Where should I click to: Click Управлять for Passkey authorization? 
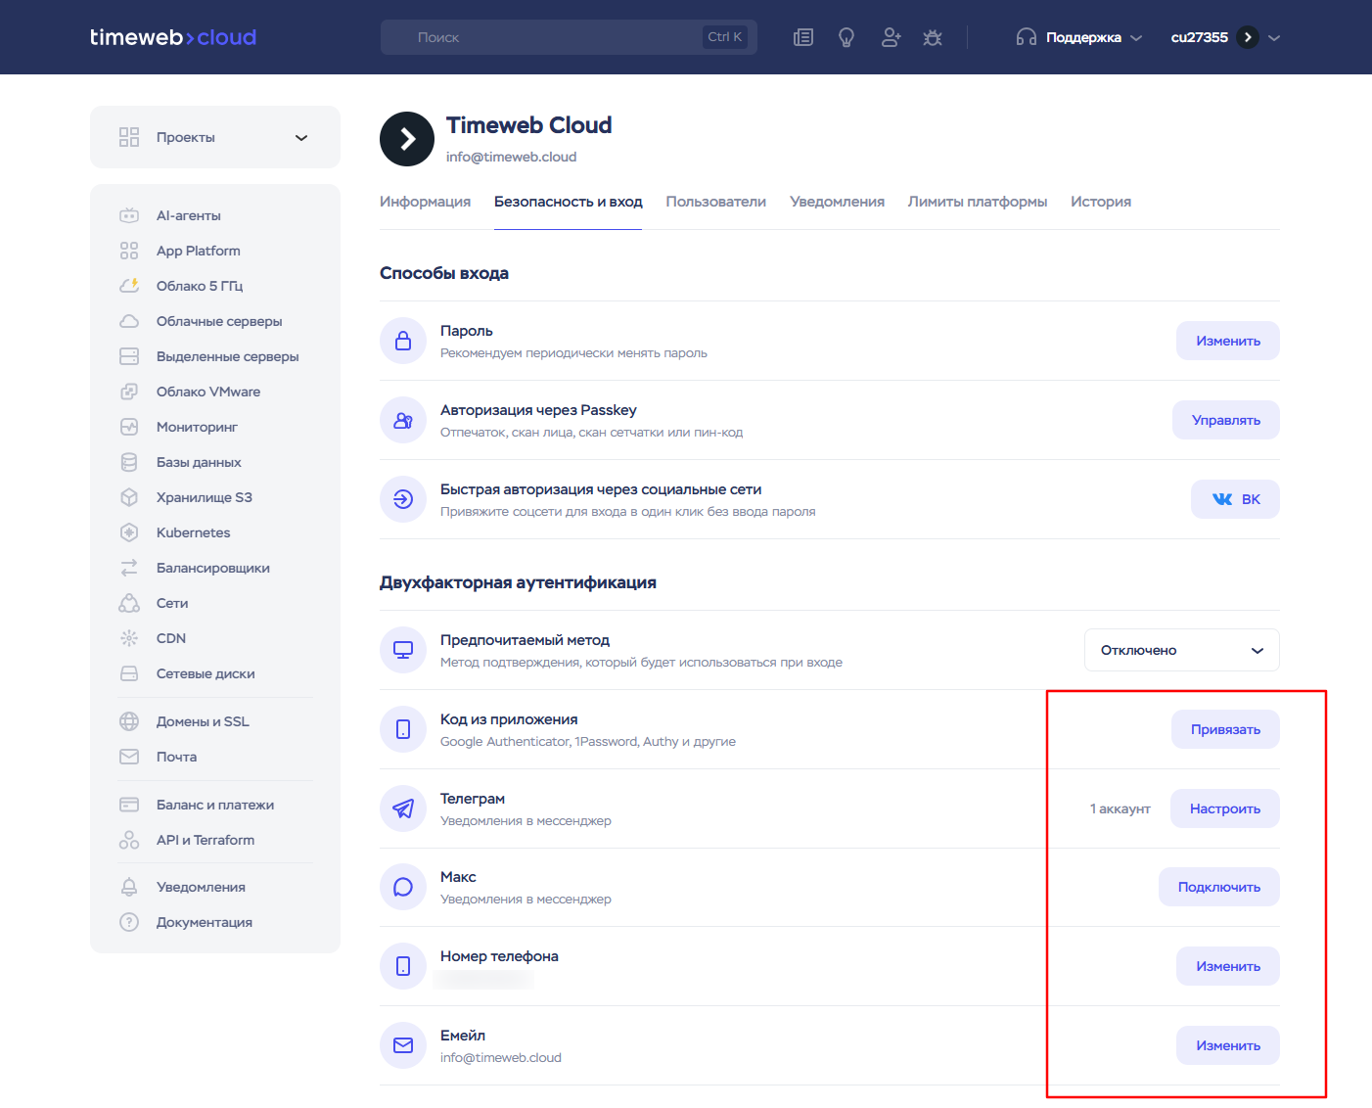click(1226, 420)
